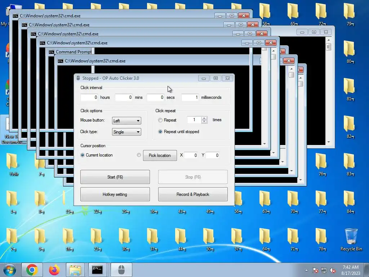Click scroll up arrow in rightmost cmd window
Image resolution: width=369 pixels, height=277 pixels.
329,40
